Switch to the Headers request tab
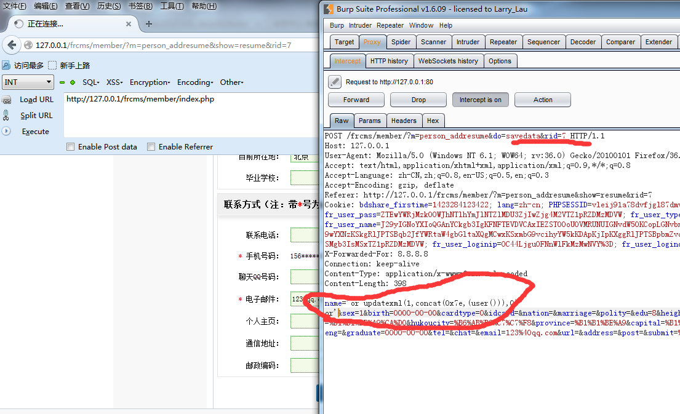 404,121
